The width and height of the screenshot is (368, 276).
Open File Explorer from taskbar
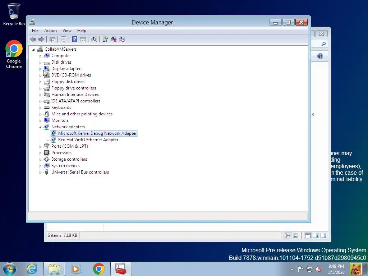coord(54,269)
